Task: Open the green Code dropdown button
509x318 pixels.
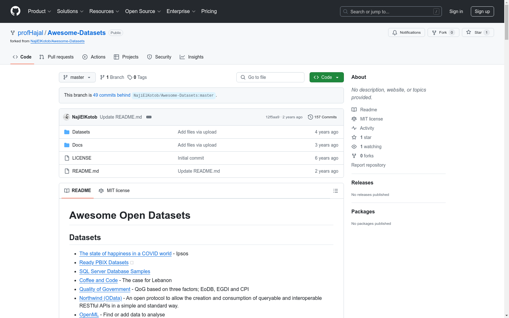Action: [x=327, y=77]
